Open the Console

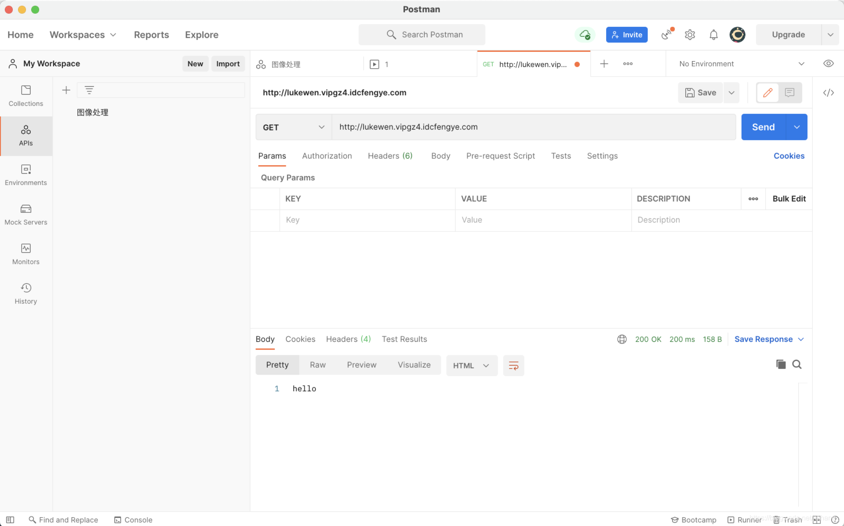133,519
